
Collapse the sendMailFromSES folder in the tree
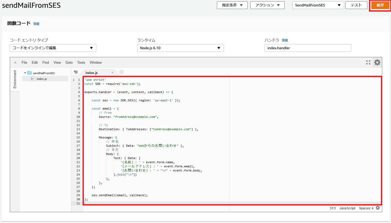click(25, 73)
